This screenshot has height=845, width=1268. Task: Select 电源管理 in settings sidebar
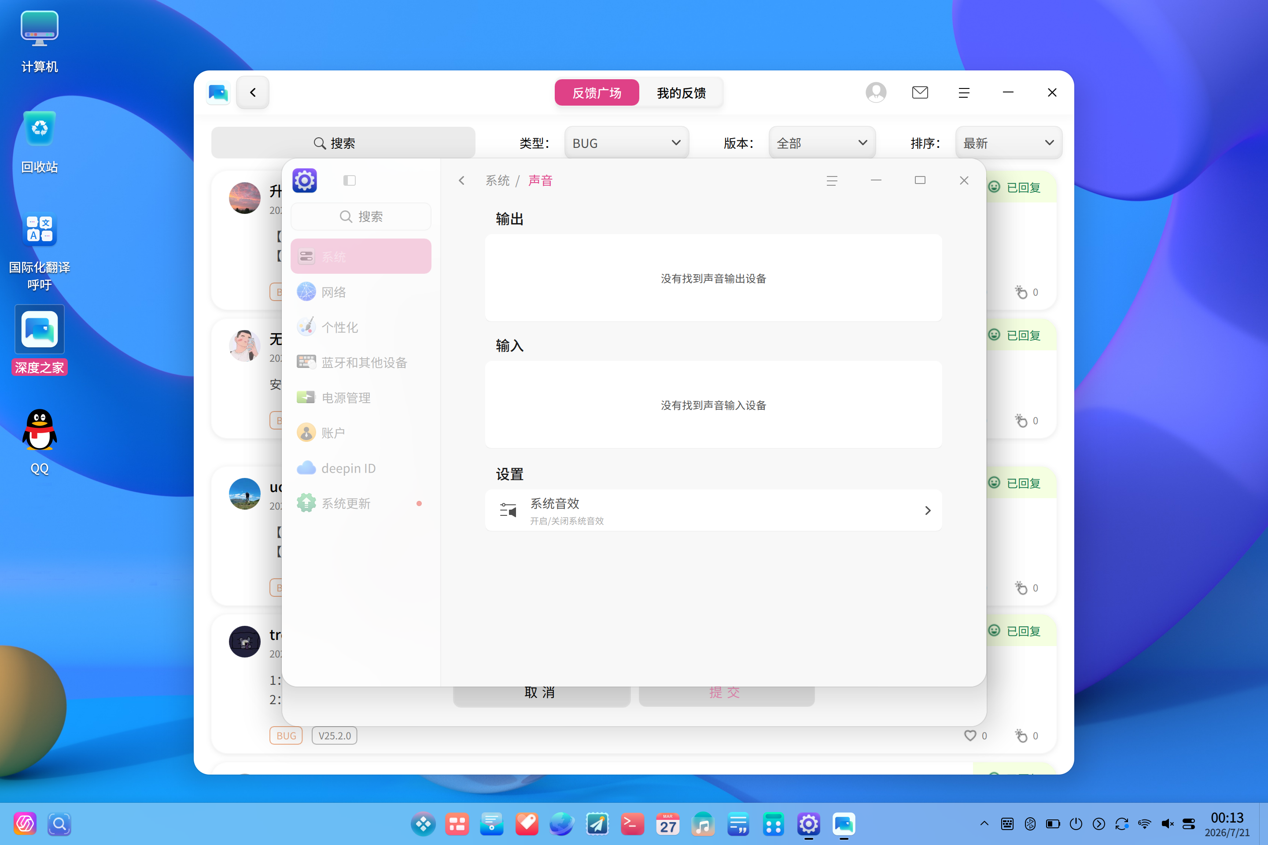coord(361,397)
